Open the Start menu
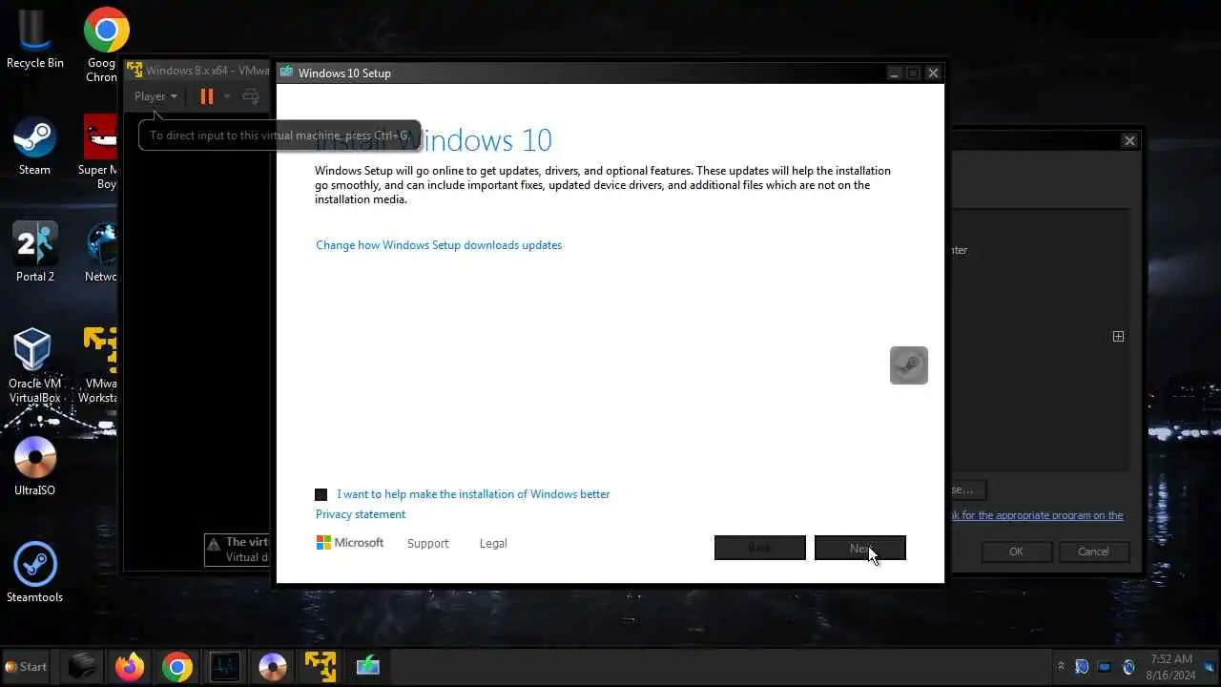The image size is (1221, 687). click(26, 666)
